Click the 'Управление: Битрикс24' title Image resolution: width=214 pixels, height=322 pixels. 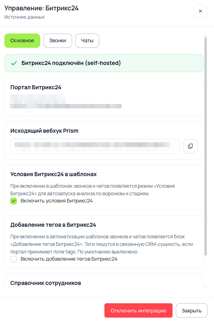click(x=41, y=8)
